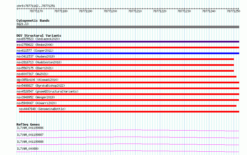Image resolution: width=247 pixels, height=155 pixels.
Task: Open variant nsv6007317 (Wu2021) label
Action: click(32, 74)
